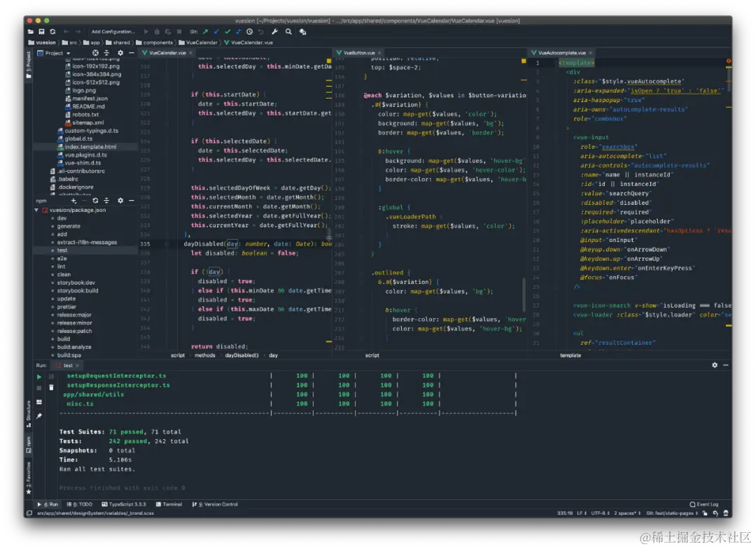Viewport: 756px width, 549px height.
Task: Hide the Project panel with minus icon
Action: tap(131, 53)
